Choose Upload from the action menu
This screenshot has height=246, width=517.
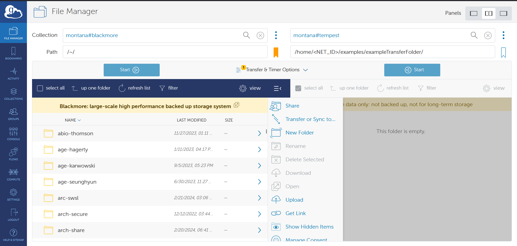[287, 200]
